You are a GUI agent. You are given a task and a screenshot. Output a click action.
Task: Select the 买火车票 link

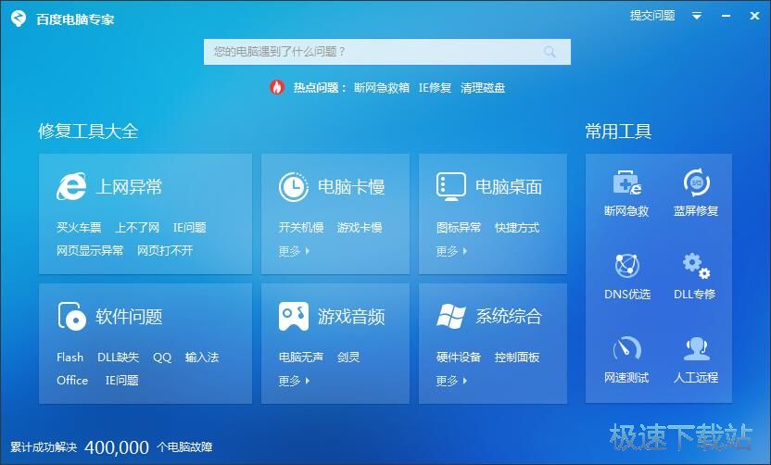pos(79,228)
